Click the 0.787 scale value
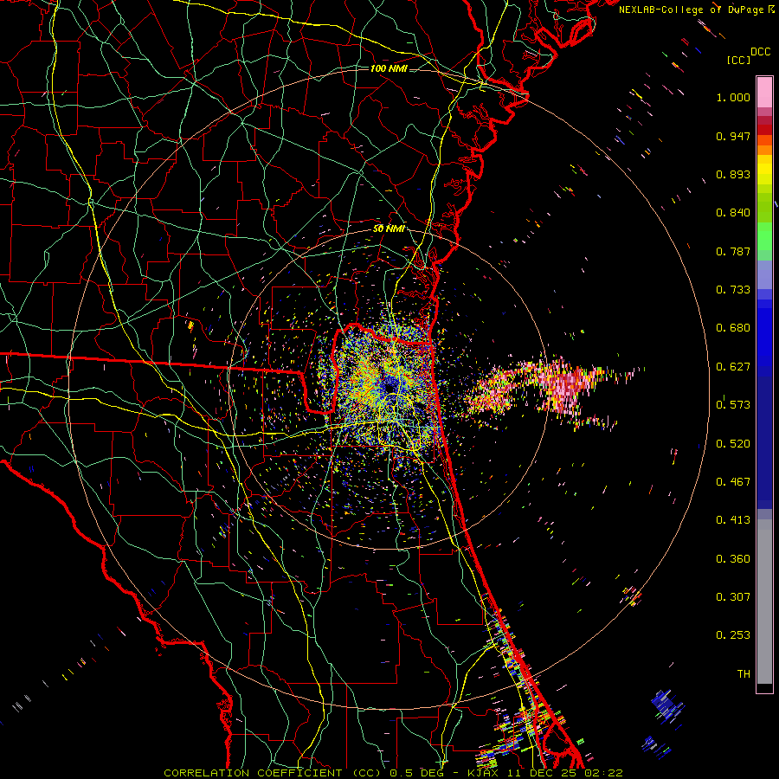779x779 pixels. (x=733, y=251)
